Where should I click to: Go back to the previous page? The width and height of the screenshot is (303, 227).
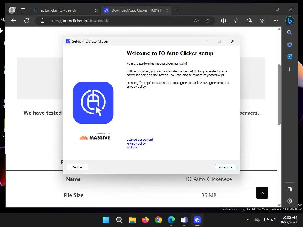(14, 21)
